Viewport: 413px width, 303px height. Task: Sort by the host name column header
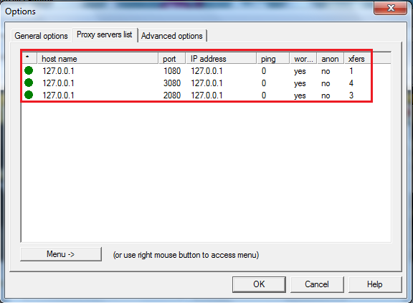pos(98,59)
